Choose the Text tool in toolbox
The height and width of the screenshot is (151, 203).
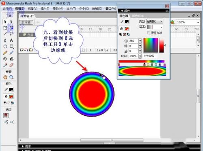click(11, 40)
